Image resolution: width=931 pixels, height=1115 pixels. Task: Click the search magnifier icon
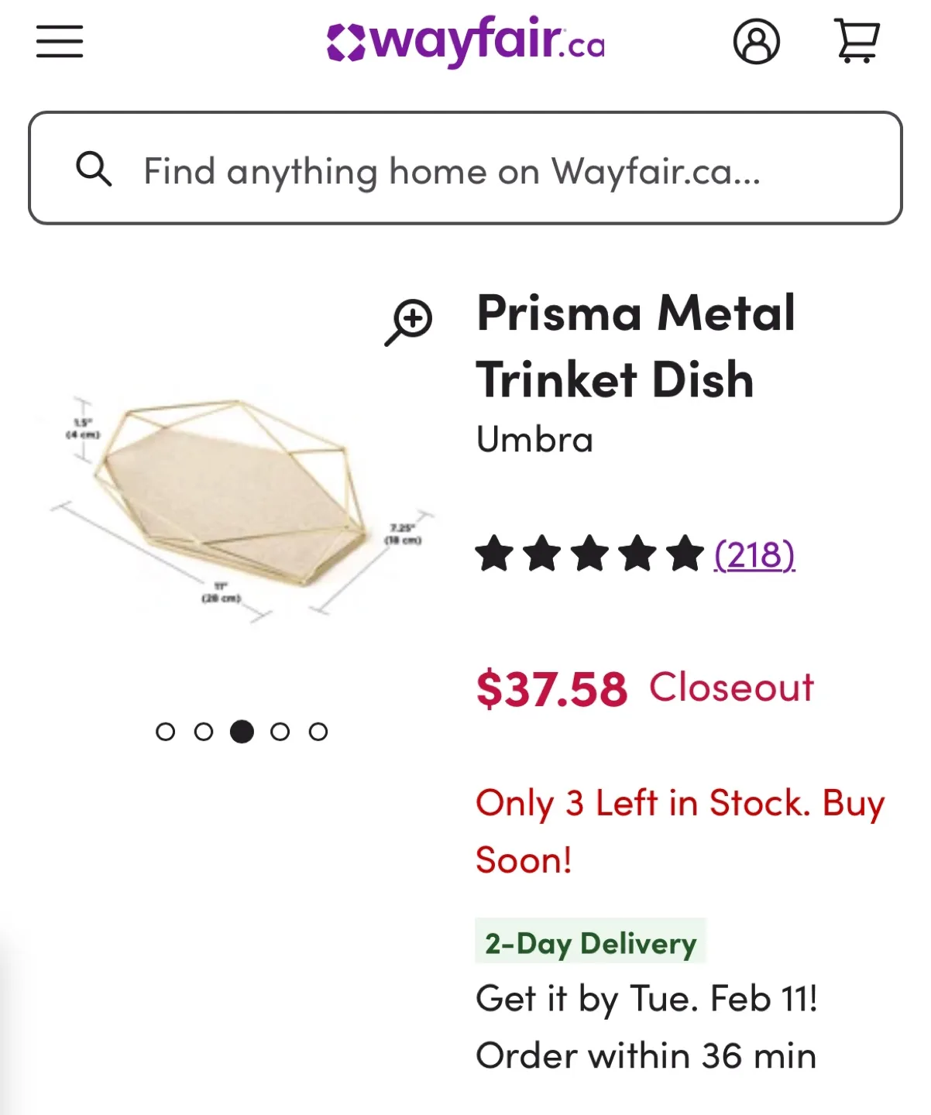click(x=94, y=168)
